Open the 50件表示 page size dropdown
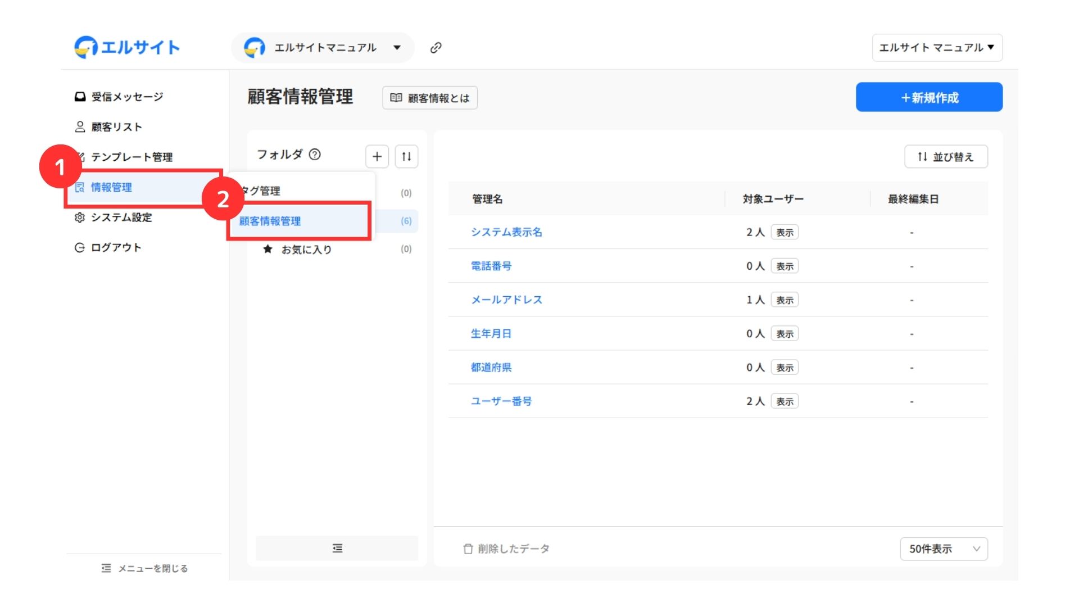The image size is (1079, 607). pos(944,549)
